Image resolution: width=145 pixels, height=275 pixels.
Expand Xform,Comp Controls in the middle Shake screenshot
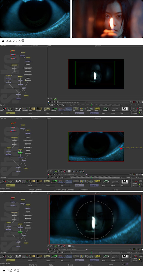point(64,190)
